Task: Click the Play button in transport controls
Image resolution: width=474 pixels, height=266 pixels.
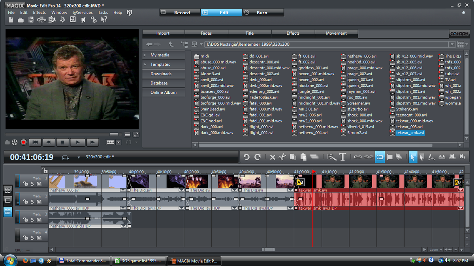Action: click(77, 142)
